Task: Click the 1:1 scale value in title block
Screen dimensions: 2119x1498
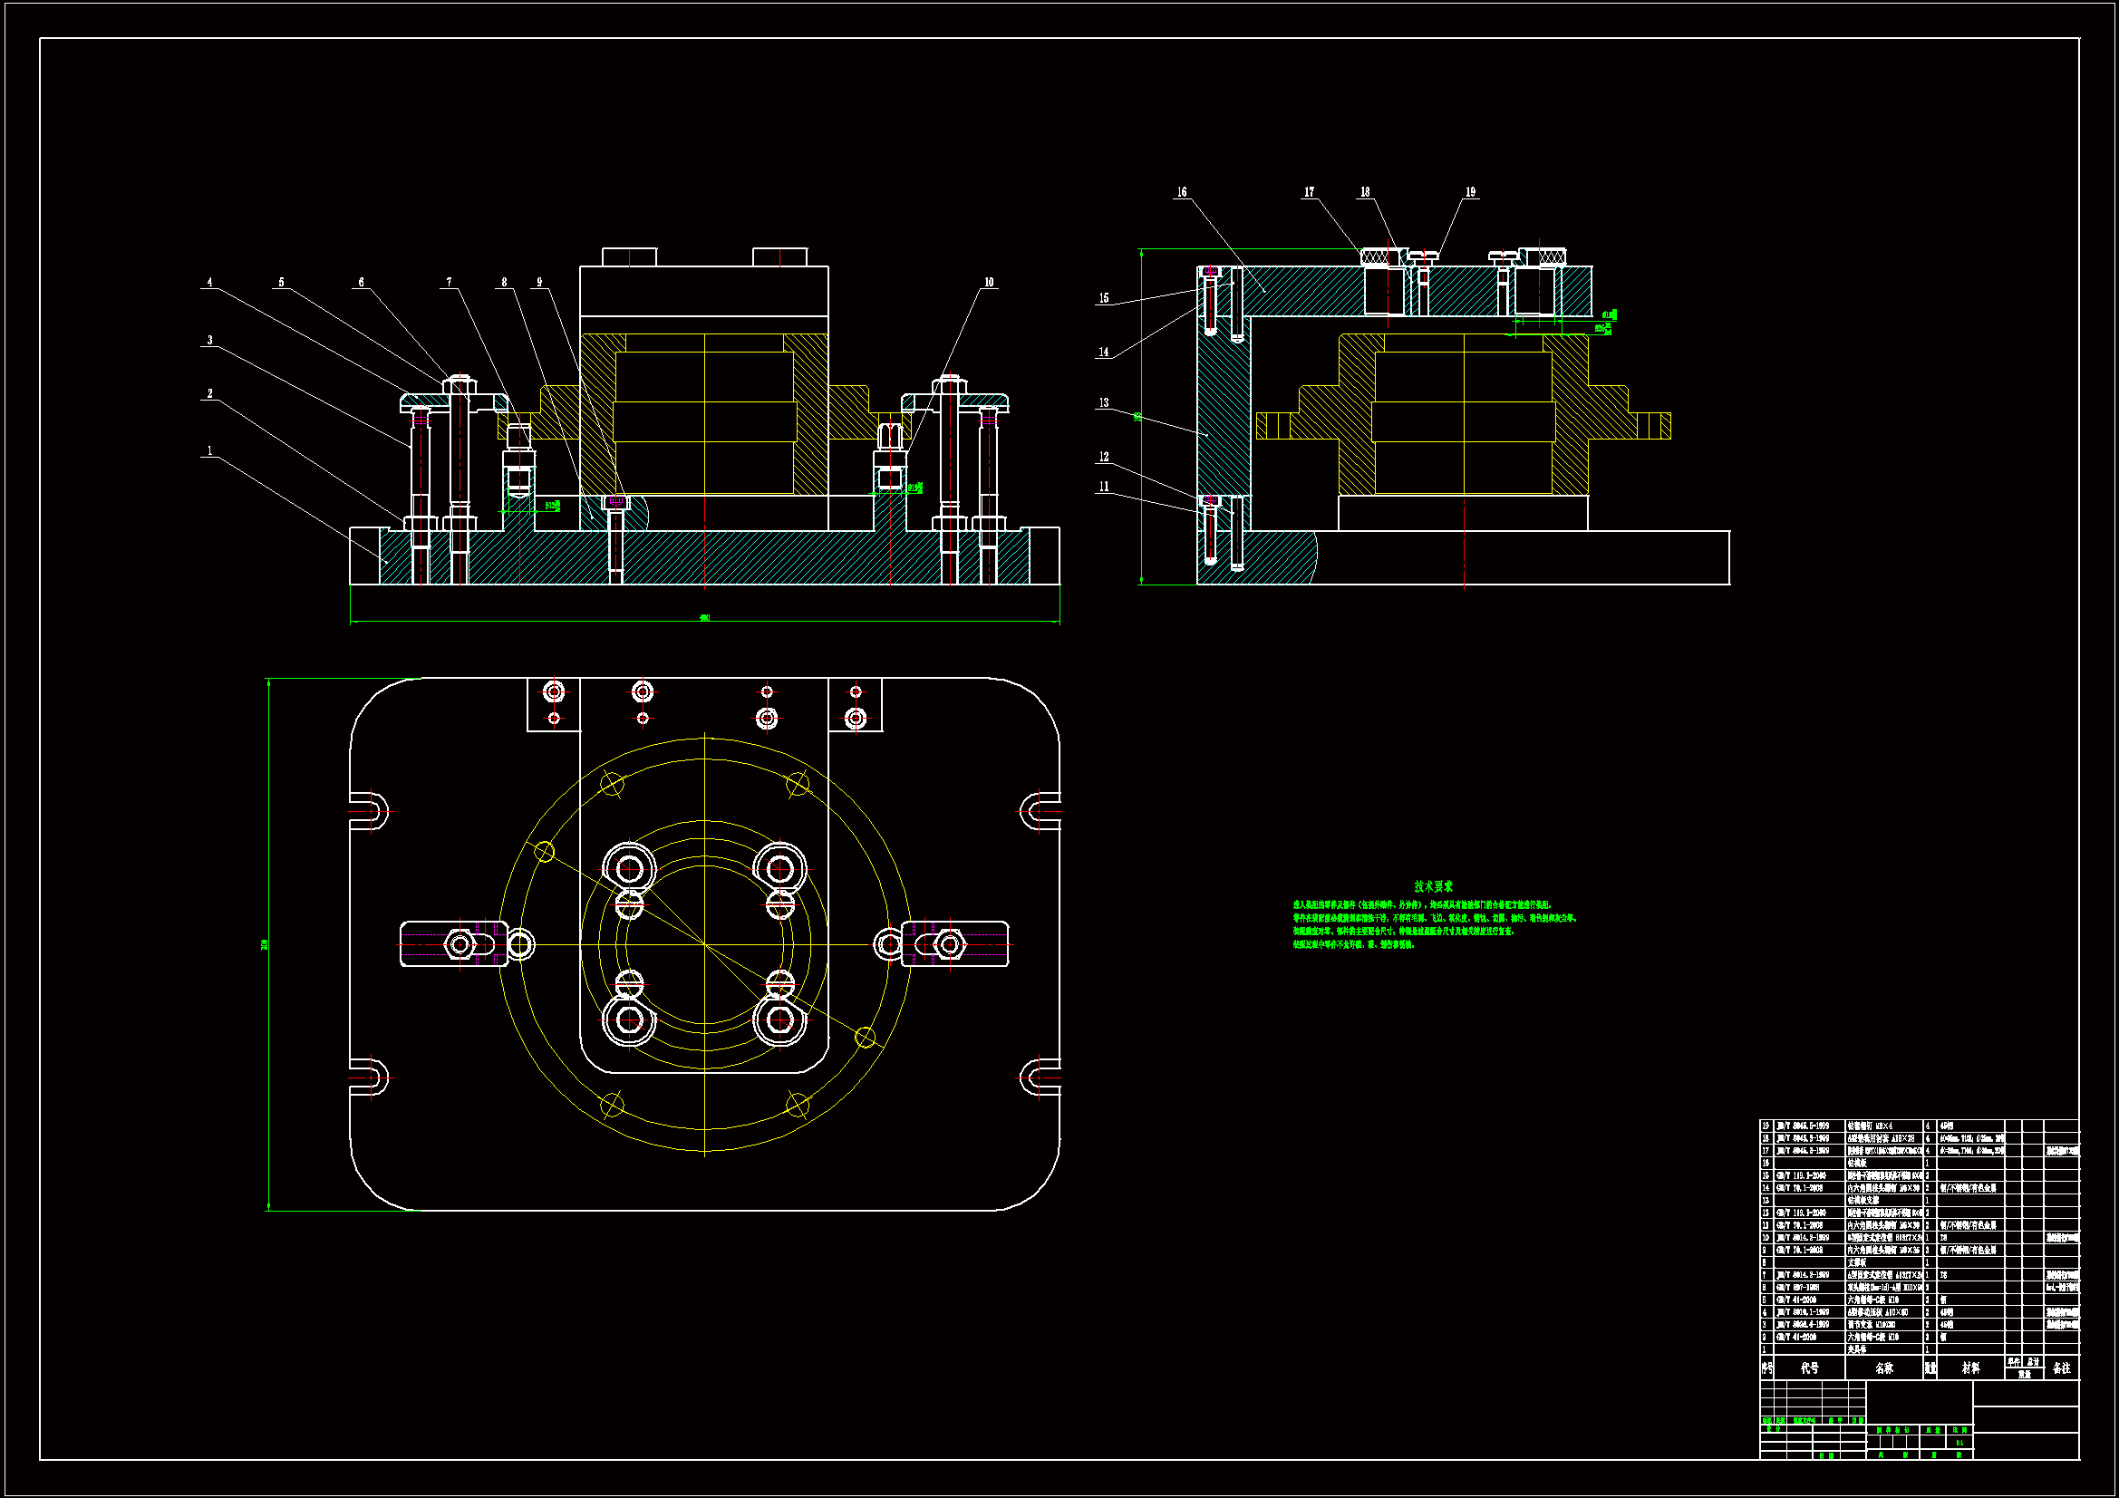Action: tap(1959, 1443)
